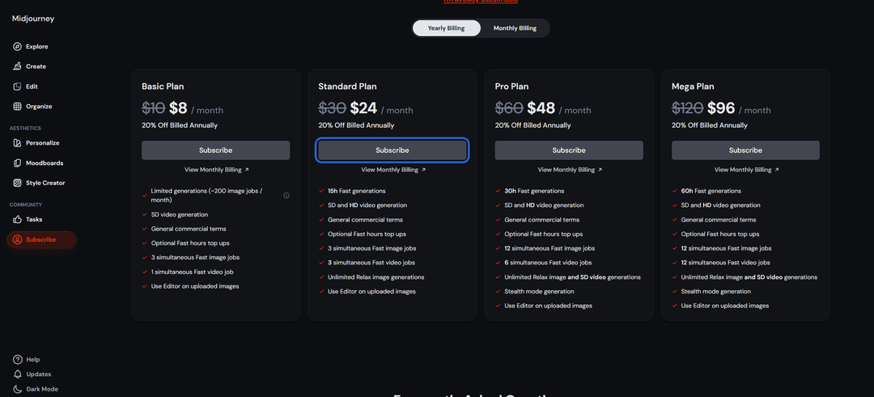Click Help text in sidebar
Viewport: 874px width, 397px height.
click(33, 360)
